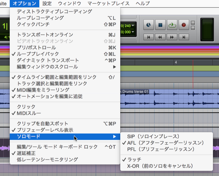Image resolution: width=219 pixels, height=176 pixels.
Task: Click Return to Zero button
Action: (148, 37)
